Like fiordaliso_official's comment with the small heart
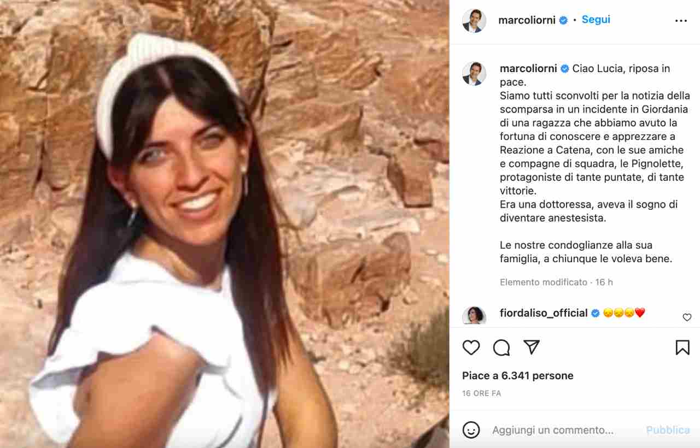700x448 pixels. (687, 317)
